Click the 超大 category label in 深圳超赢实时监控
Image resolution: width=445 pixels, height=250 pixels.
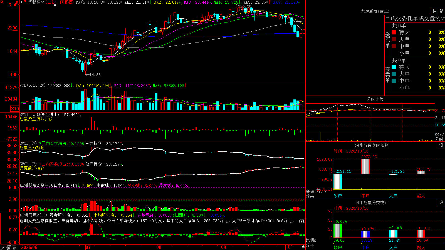coord(421,196)
